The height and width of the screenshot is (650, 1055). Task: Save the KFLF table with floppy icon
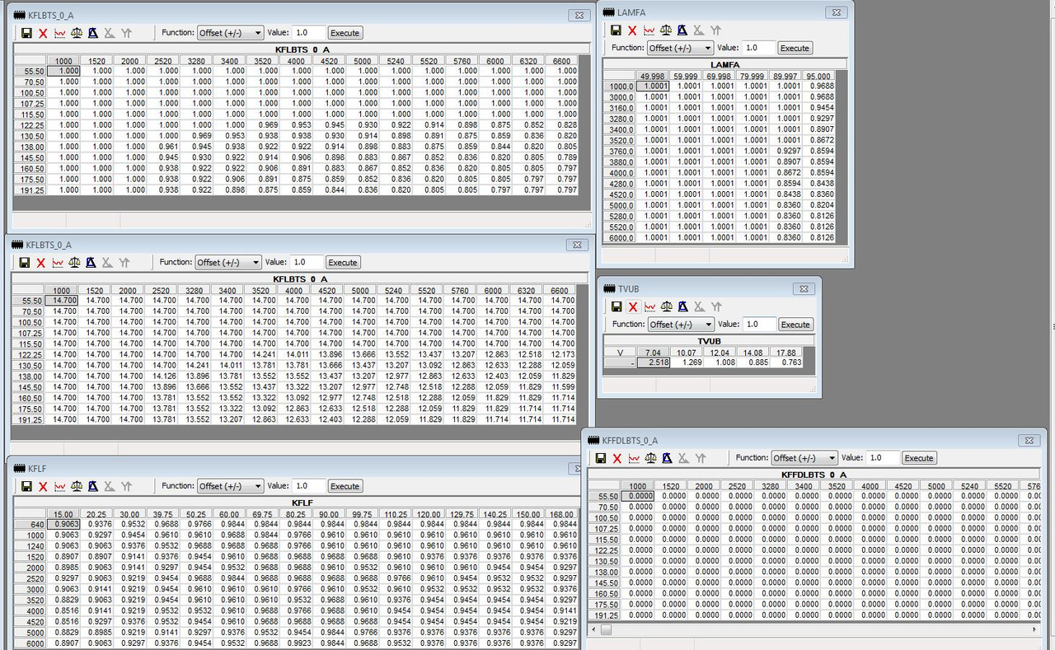coord(26,486)
